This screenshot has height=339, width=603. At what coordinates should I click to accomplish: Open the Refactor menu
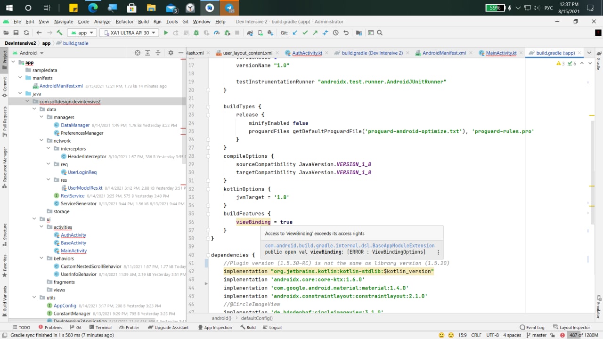pyautogui.click(x=124, y=22)
